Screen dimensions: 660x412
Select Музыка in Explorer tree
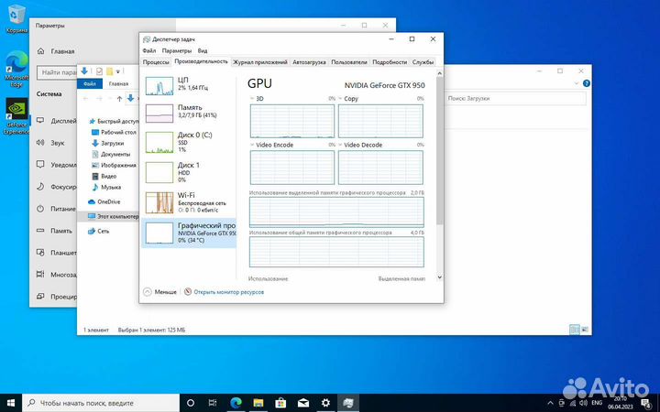(x=106, y=187)
